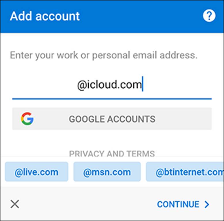Click the Google G logo
Image resolution: width=224 pixels, height=221 pixels.
[x=27, y=119]
